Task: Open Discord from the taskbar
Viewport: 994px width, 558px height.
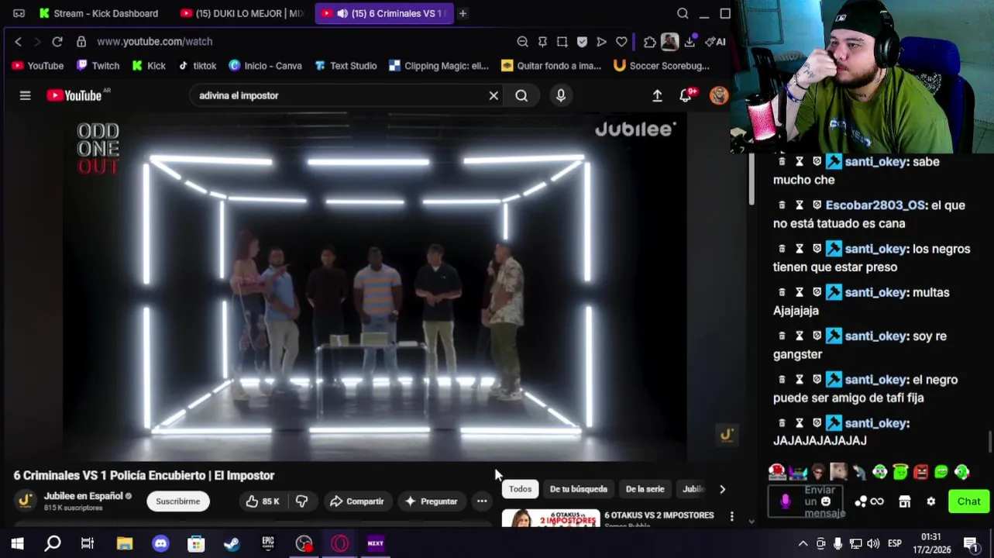Action: click(160, 543)
